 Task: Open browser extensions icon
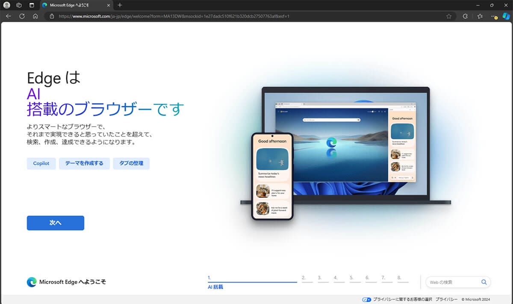click(x=465, y=16)
